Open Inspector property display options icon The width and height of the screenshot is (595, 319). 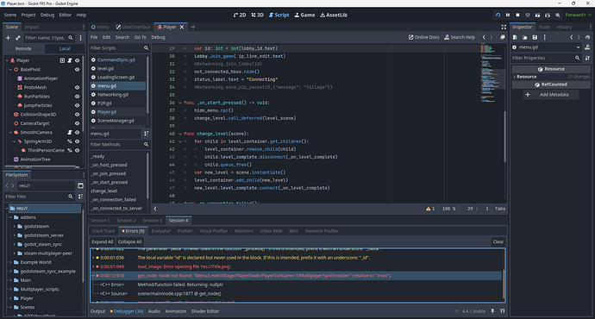(587, 58)
